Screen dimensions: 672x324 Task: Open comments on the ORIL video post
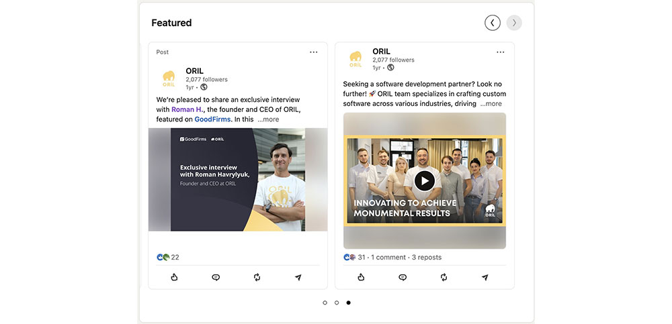click(403, 277)
